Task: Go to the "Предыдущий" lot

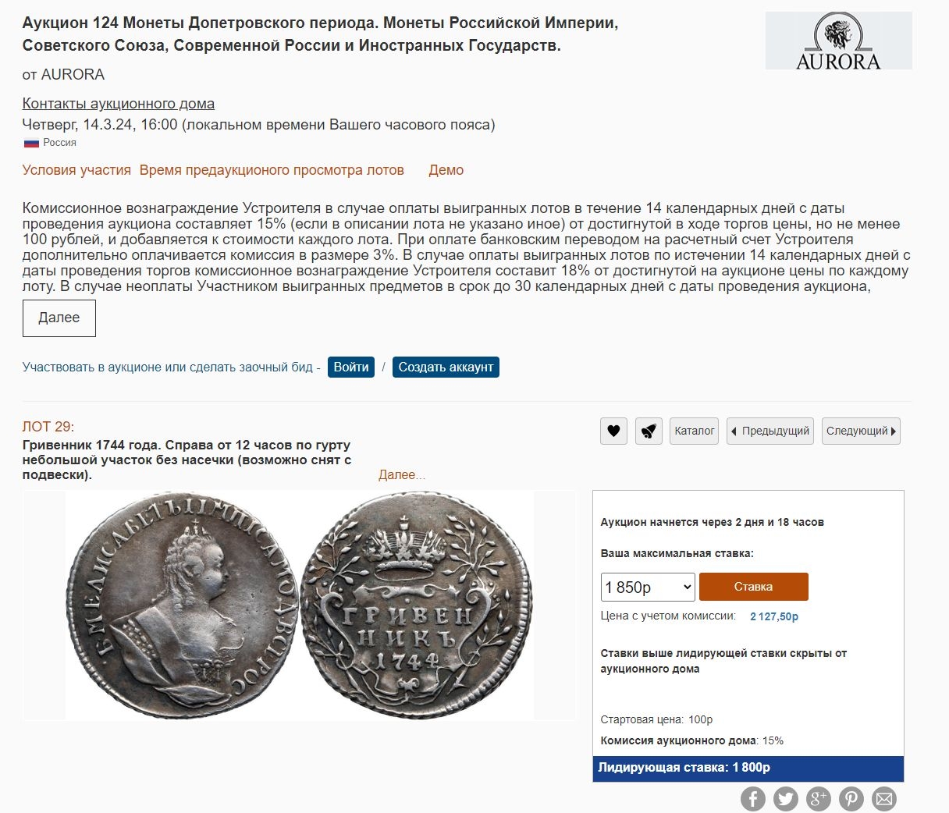Action: (x=770, y=431)
